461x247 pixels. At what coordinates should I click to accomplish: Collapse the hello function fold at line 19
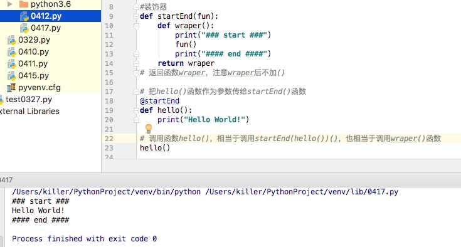click(136, 110)
